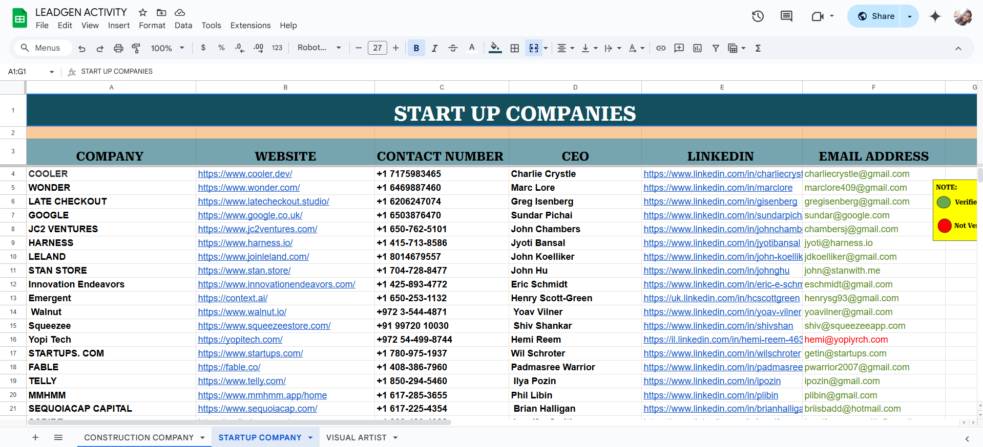Open the zoom percentage dropdown

click(168, 48)
